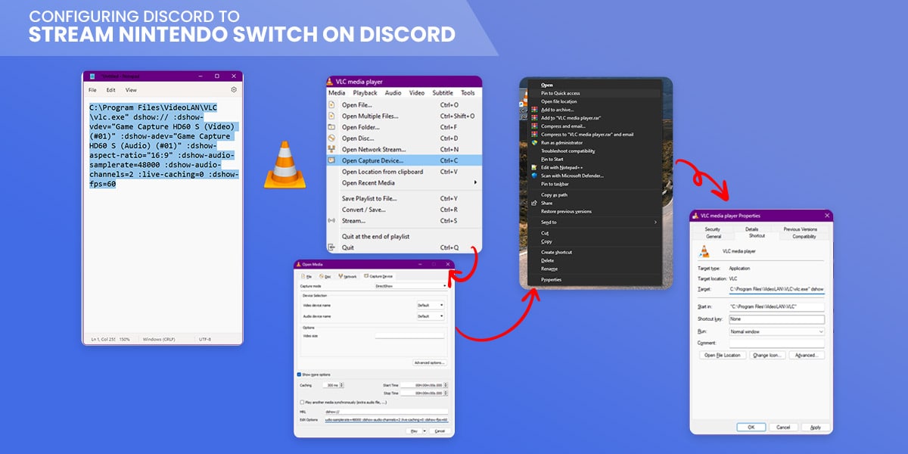Click the Microsoft Defender shield icon
Viewport: 908px width, 454px height.
click(x=534, y=176)
